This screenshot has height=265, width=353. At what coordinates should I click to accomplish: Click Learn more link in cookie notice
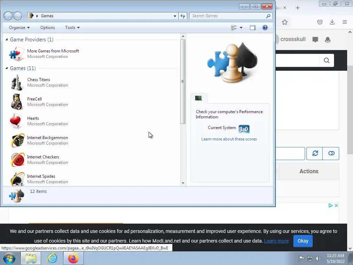tap(276, 241)
